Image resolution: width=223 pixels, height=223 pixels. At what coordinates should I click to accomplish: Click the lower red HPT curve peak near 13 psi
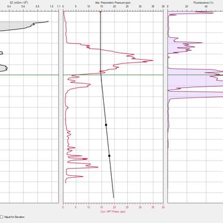click(x=97, y=167)
